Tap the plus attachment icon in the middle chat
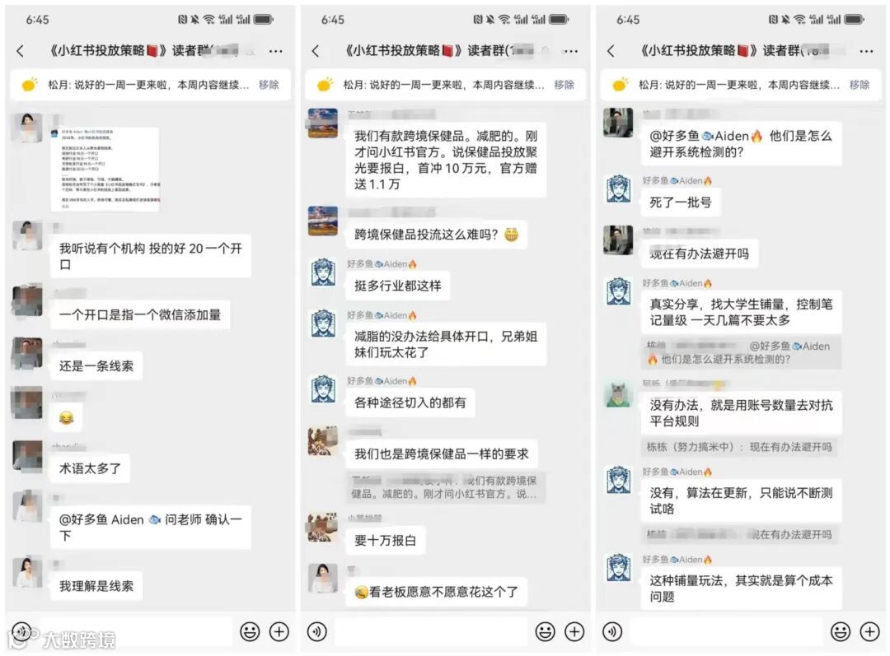This screenshot has height=656, width=890. [574, 631]
